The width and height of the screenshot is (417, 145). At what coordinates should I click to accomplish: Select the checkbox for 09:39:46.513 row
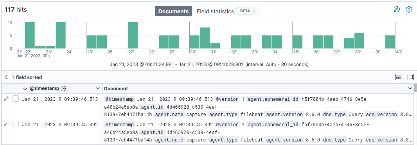tap(16, 99)
